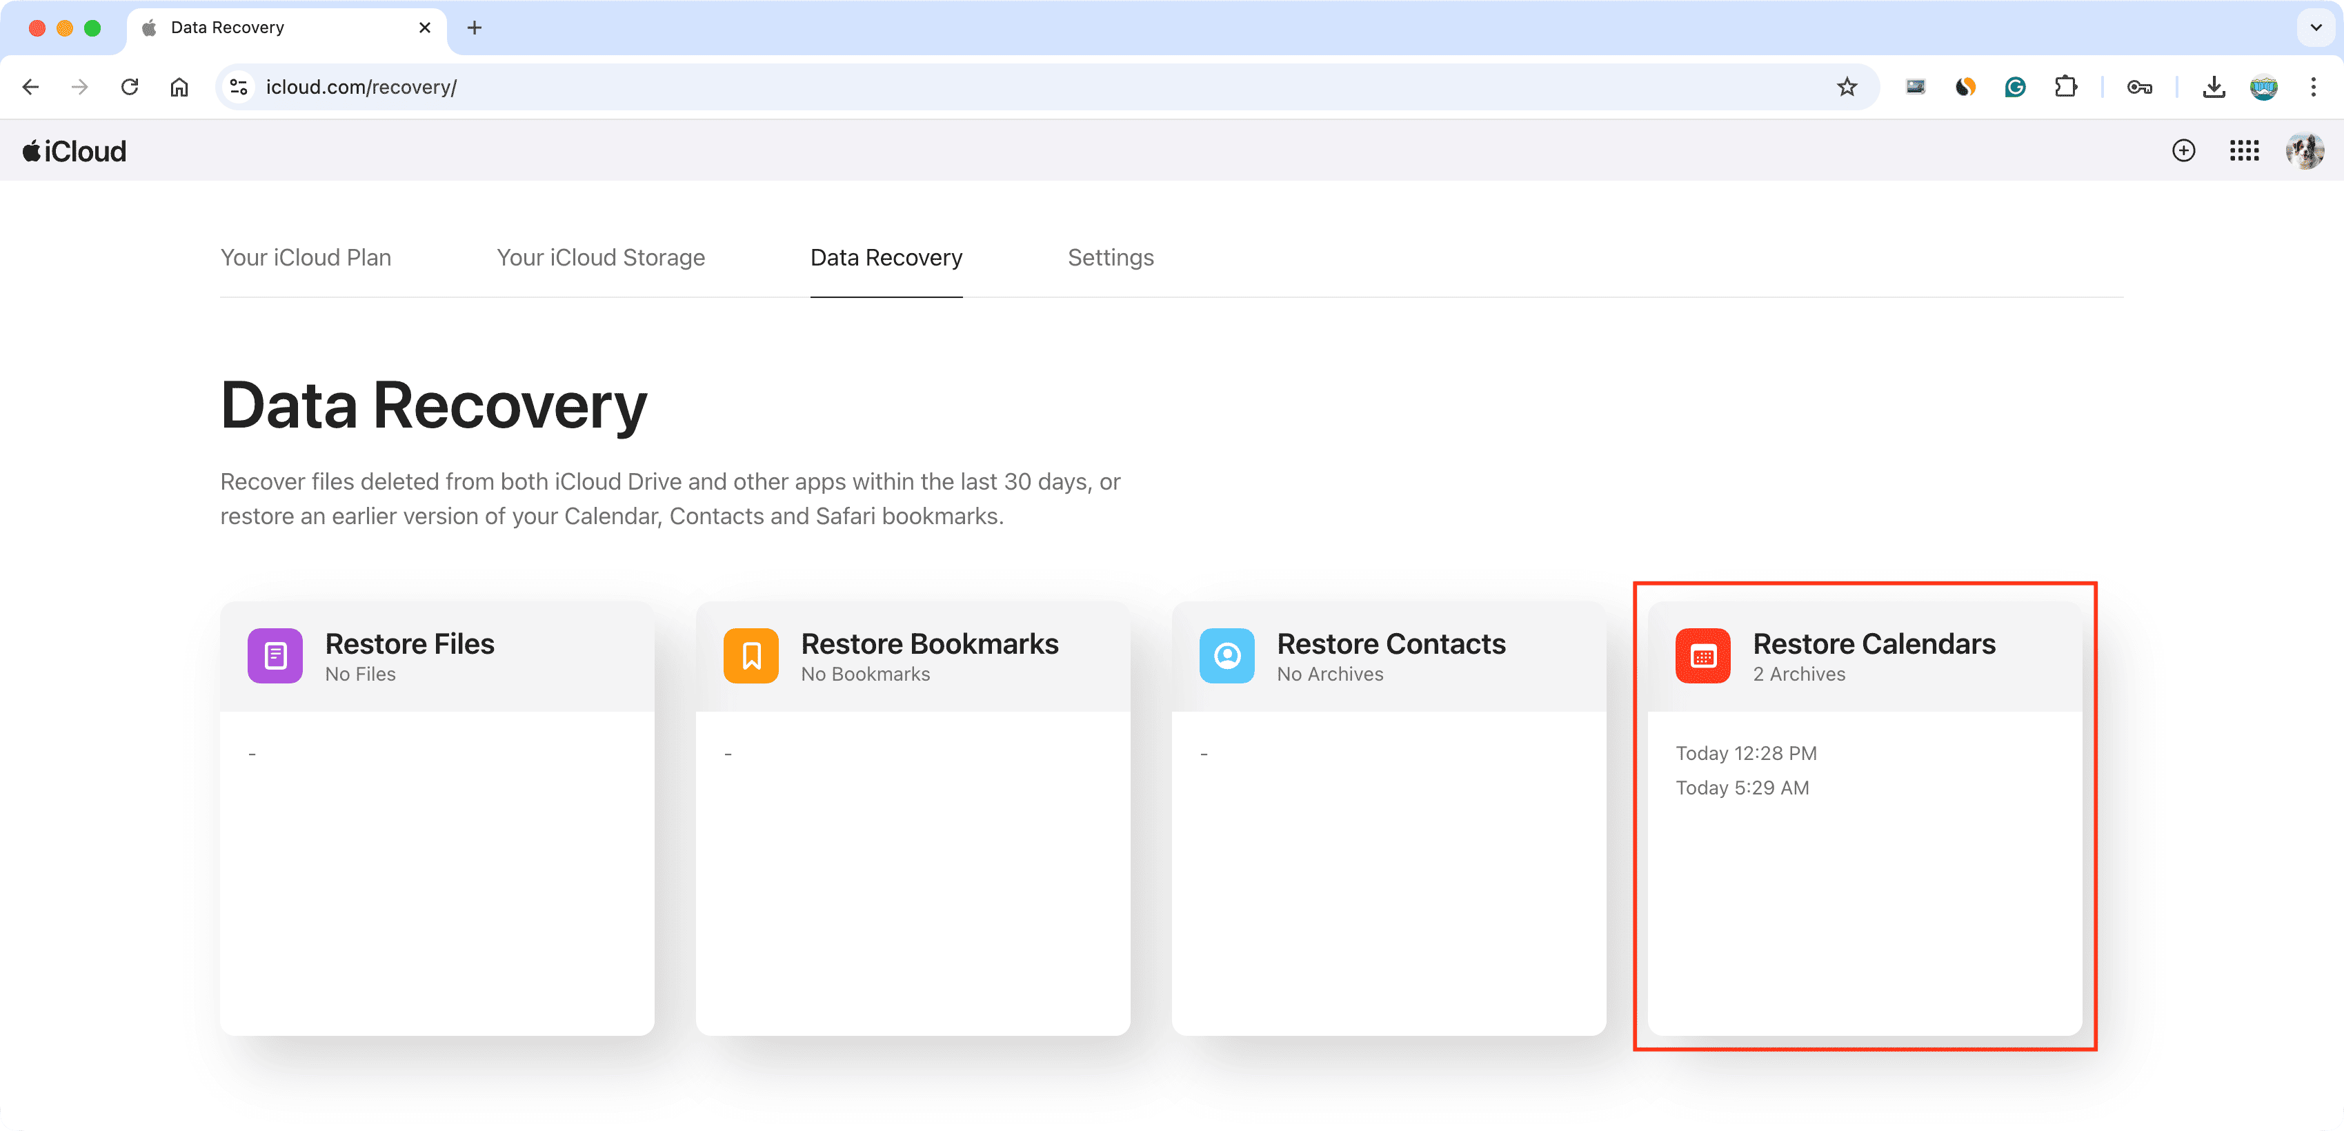Click the purple Restore Files icon
The height and width of the screenshot is (1131, 2344).
tap(275, 655)
